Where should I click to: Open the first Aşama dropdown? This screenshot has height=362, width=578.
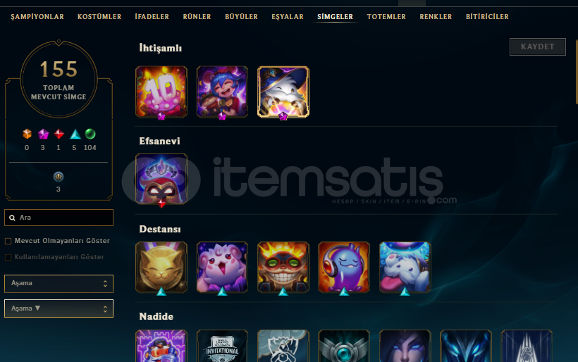[59, 284]
